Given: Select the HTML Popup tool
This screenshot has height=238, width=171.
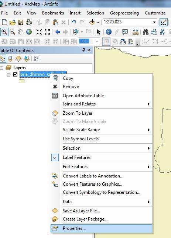Looking at the screenshot, I should [x=125, y=32].
